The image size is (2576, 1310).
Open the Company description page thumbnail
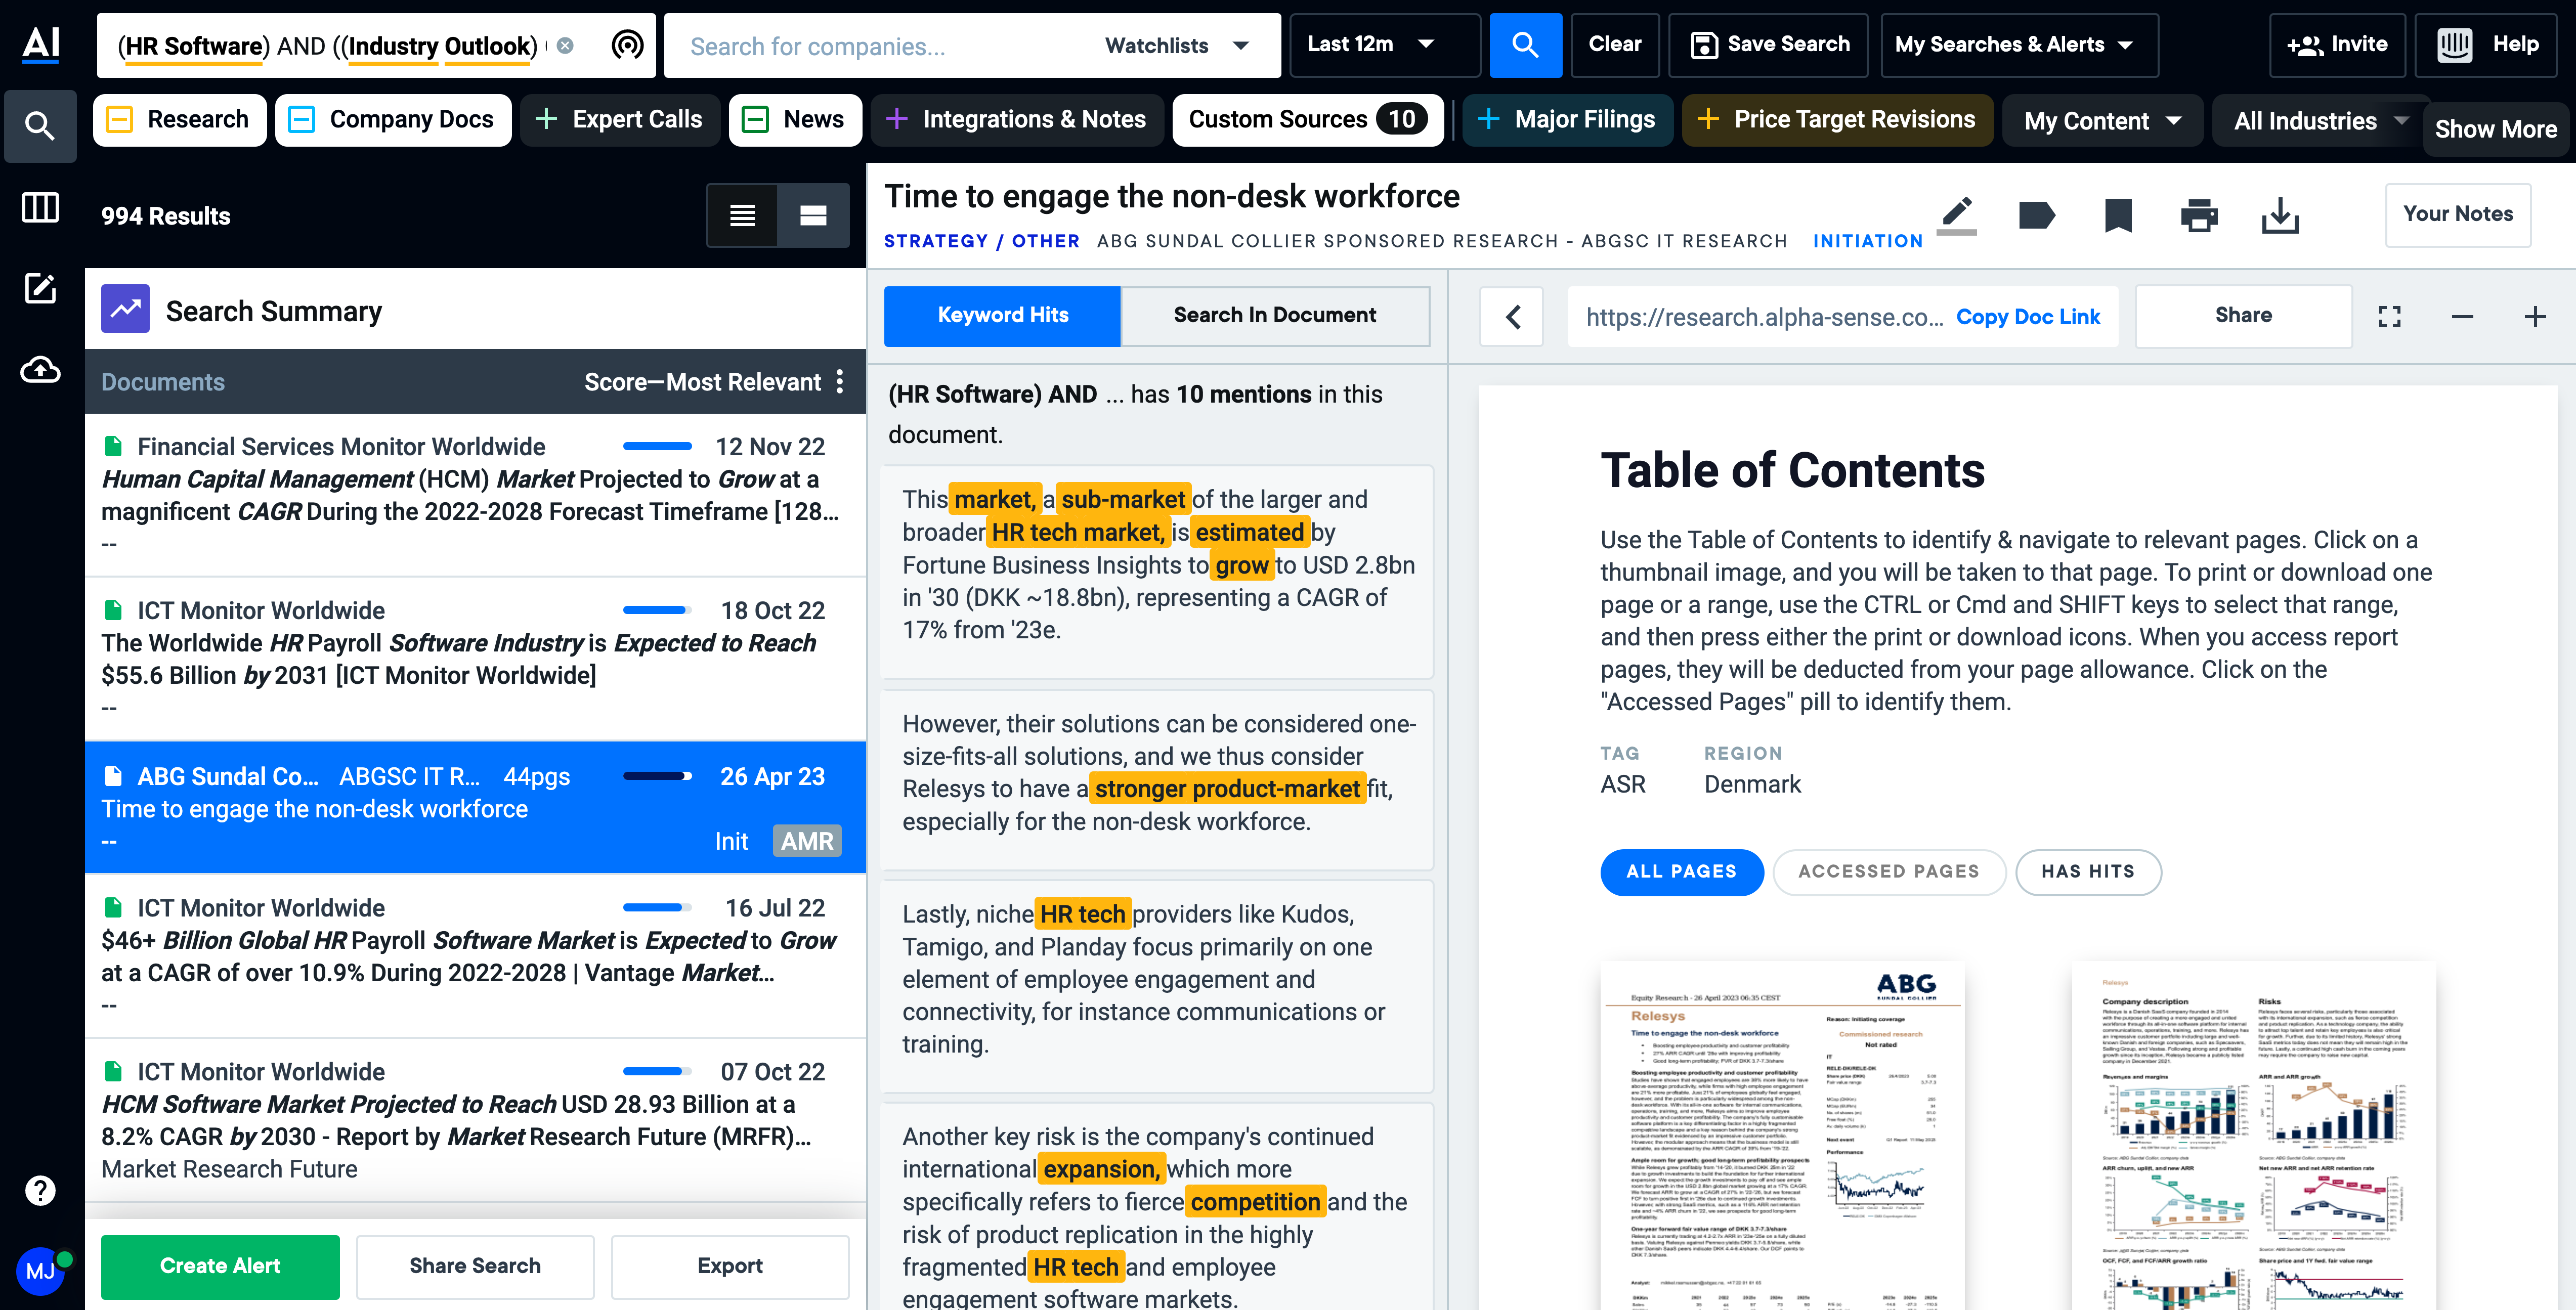pos(2254,1135)
